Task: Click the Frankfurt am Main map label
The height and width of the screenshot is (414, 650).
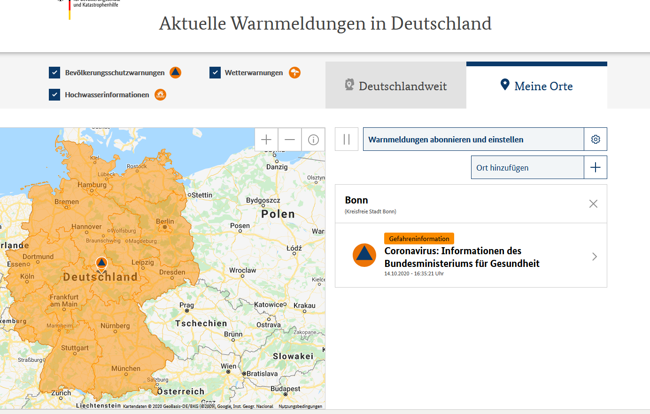Action: click(x=64, y=300)
